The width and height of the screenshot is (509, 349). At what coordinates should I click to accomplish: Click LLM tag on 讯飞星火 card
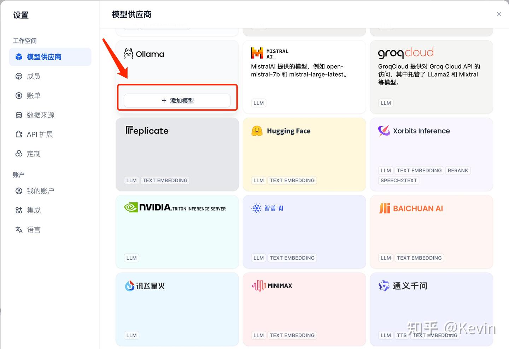coord(131,335)
